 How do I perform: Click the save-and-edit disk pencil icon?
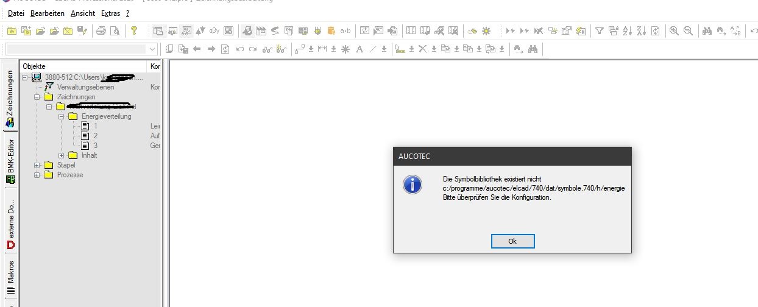(82, 30)
